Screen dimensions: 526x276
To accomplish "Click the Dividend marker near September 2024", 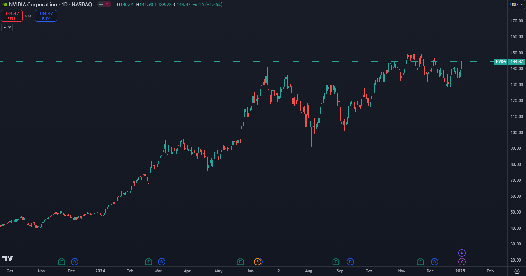I will coord(350,262).
